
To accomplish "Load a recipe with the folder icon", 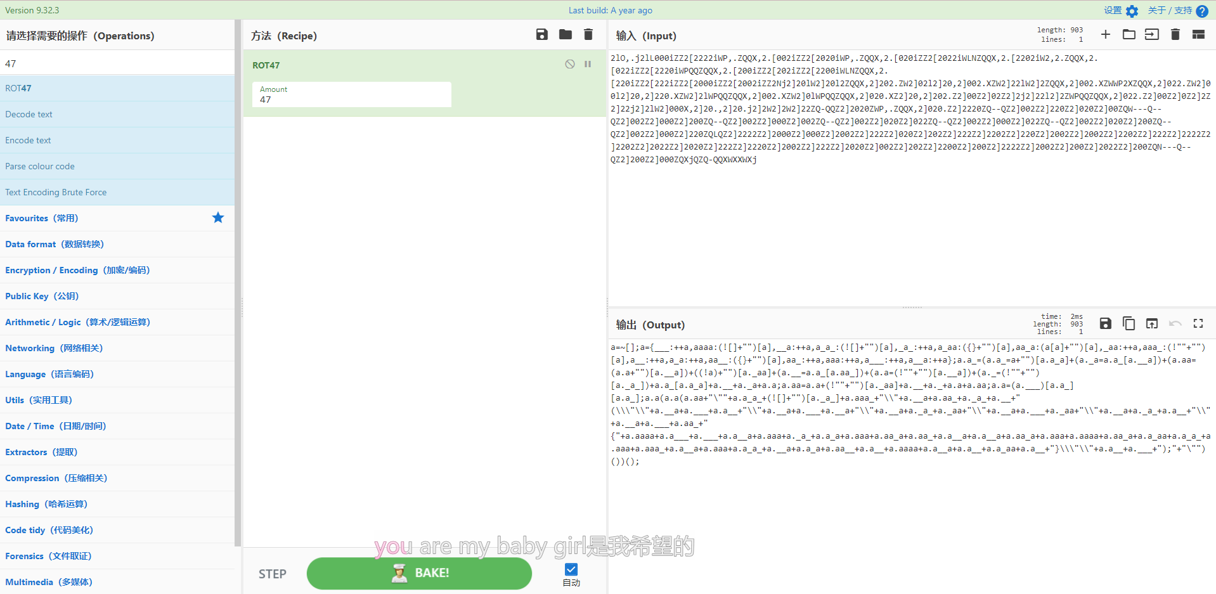I will (566, 34).
